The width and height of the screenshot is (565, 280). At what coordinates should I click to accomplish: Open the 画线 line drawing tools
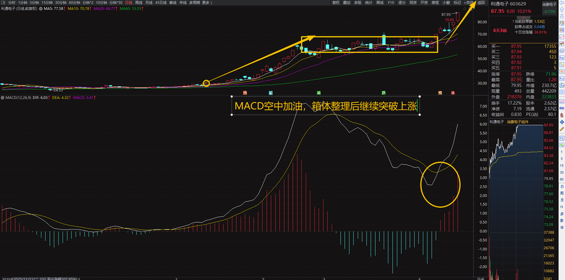click(380, 3)
